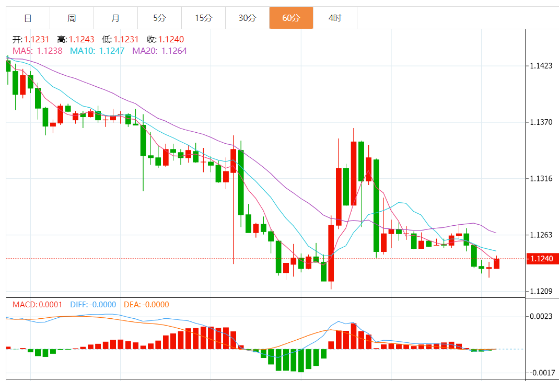Click the DEA:-0.0000 indicator label
Screen dimensions: 559x381
pyautogui.click(x=146, y=305)
